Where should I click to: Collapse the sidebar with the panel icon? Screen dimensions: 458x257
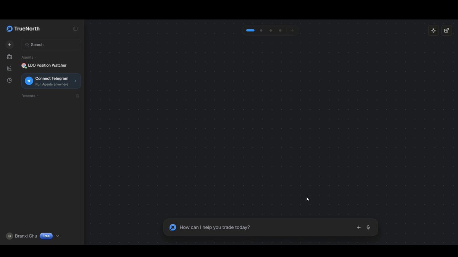click(x=76, y=29)
